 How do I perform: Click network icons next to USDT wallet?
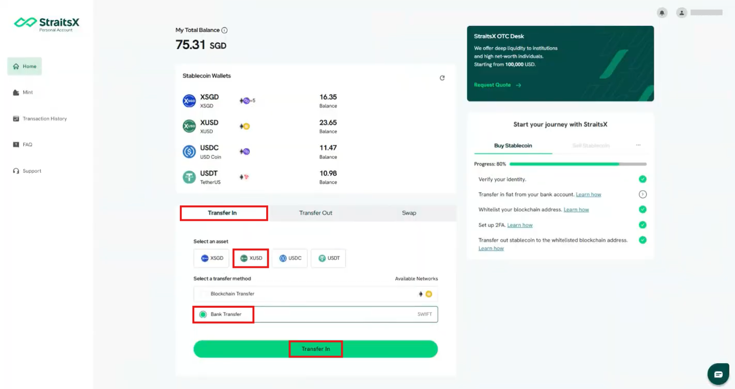click(x=244, y=177)
